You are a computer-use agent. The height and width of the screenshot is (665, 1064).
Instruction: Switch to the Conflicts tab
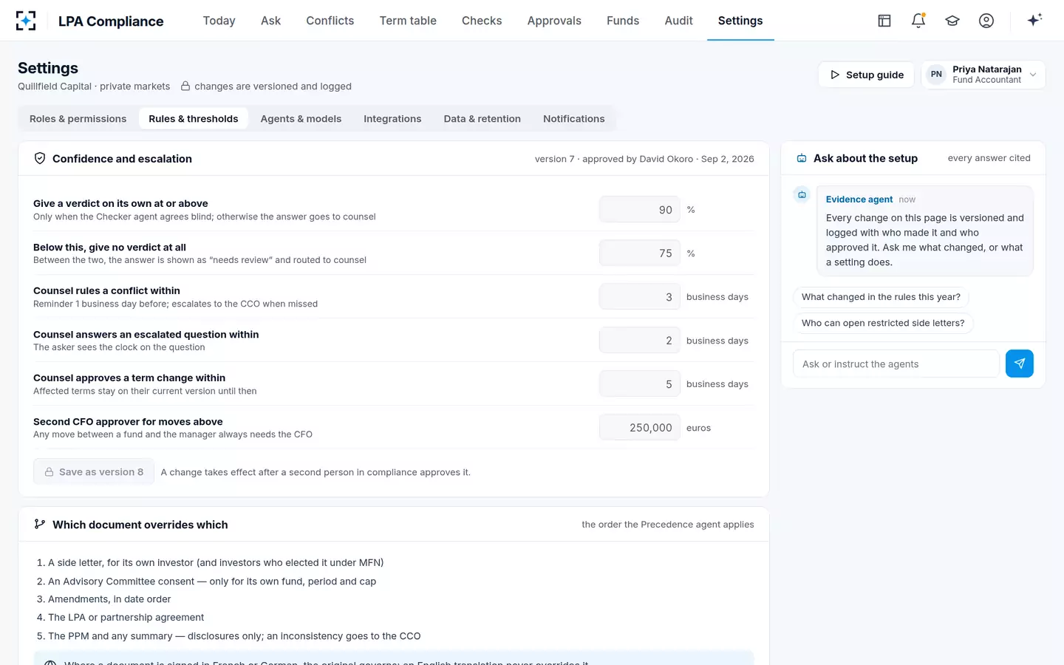tap(330, 21)
